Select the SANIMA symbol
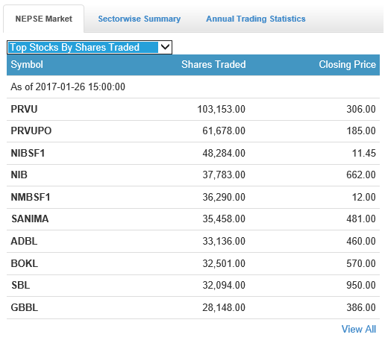 coord(30,219)
